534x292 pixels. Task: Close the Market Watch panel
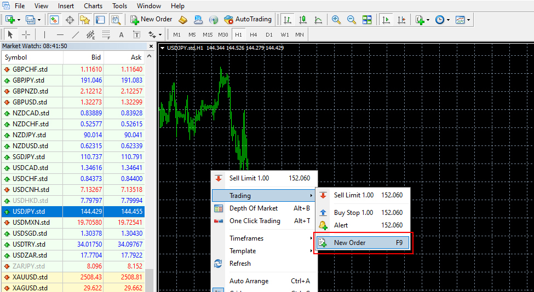tap(151, 46)
